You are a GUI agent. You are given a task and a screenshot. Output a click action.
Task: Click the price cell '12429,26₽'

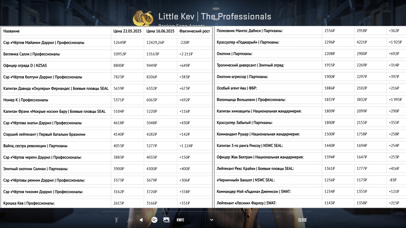pos(155,43)
